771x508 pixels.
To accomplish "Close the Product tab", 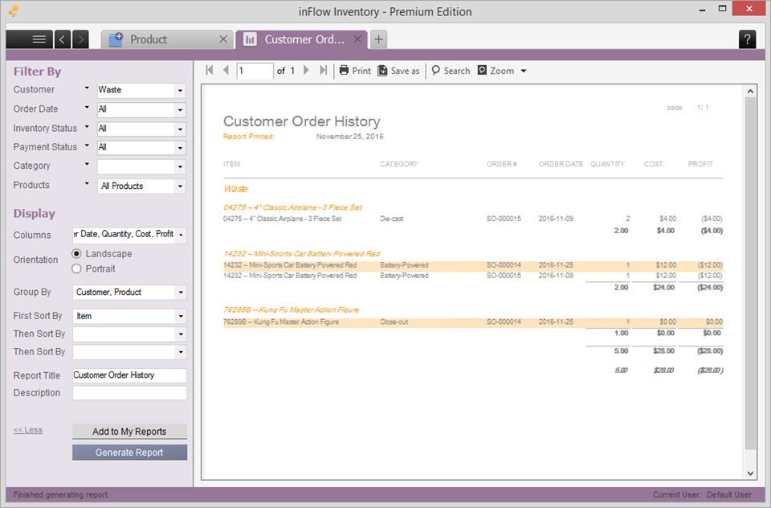I will pyautogui.click(x=223, y=39).
